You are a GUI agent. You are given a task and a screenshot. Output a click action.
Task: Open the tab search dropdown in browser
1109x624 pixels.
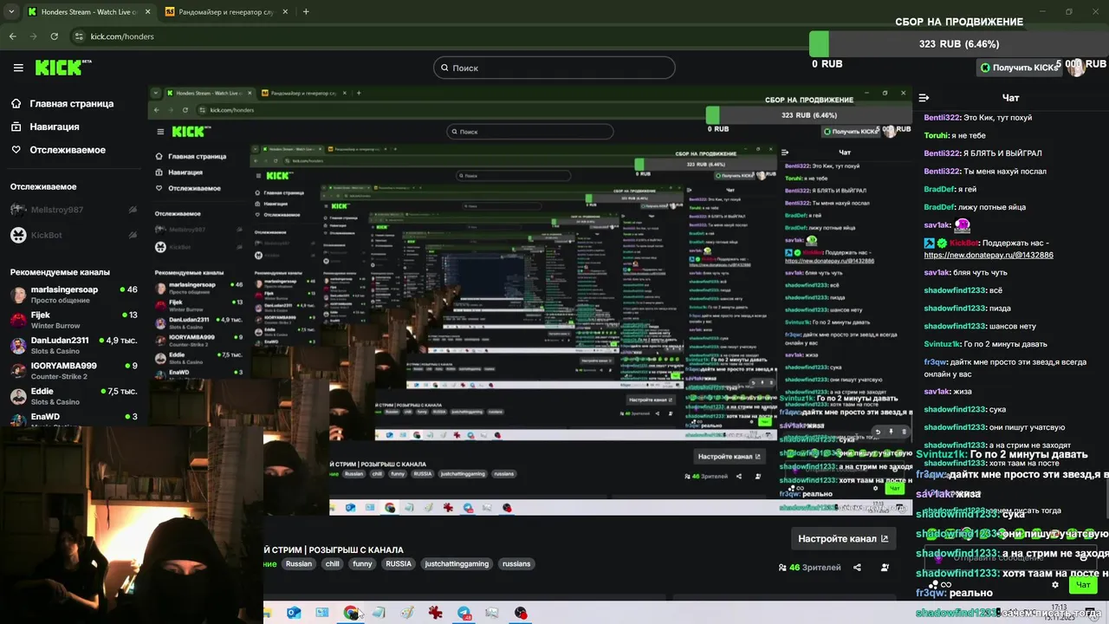tap(11, 12)
